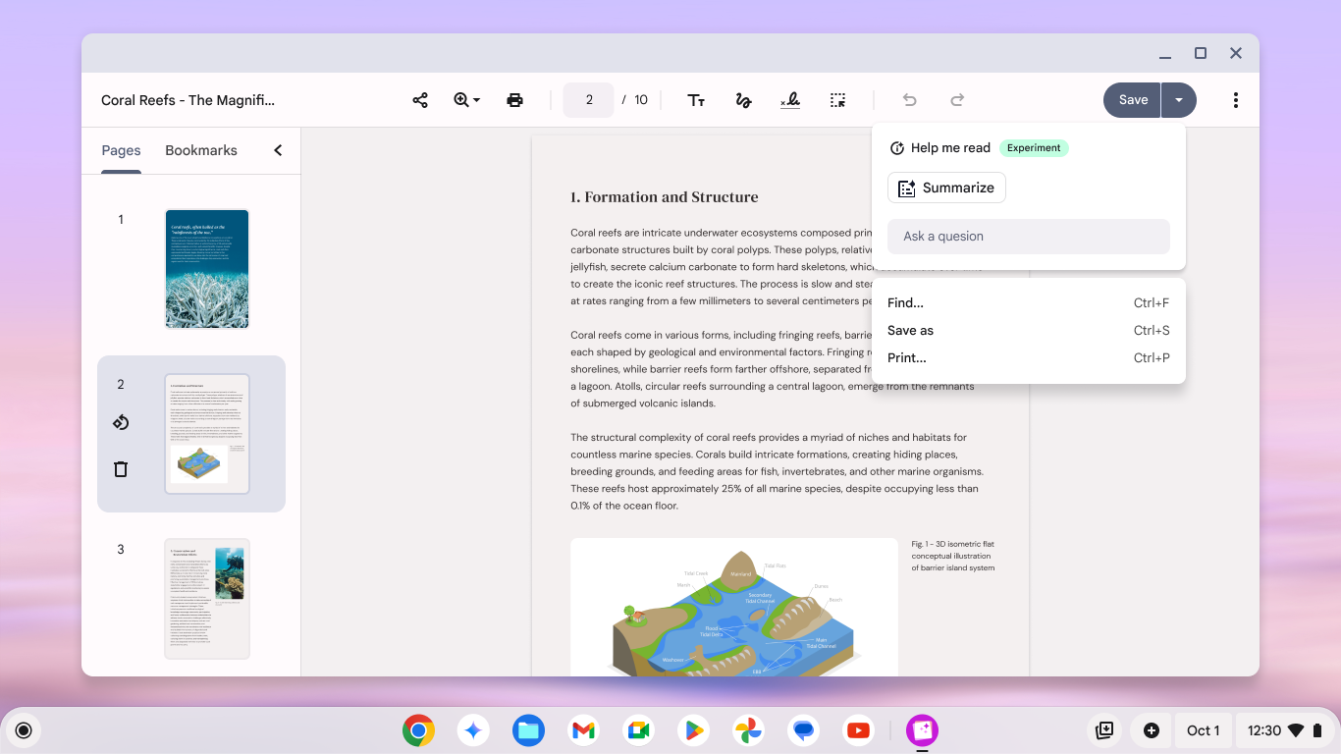Click the Ask a question field
1341x754 pixels.
(x=1028, y=236)
